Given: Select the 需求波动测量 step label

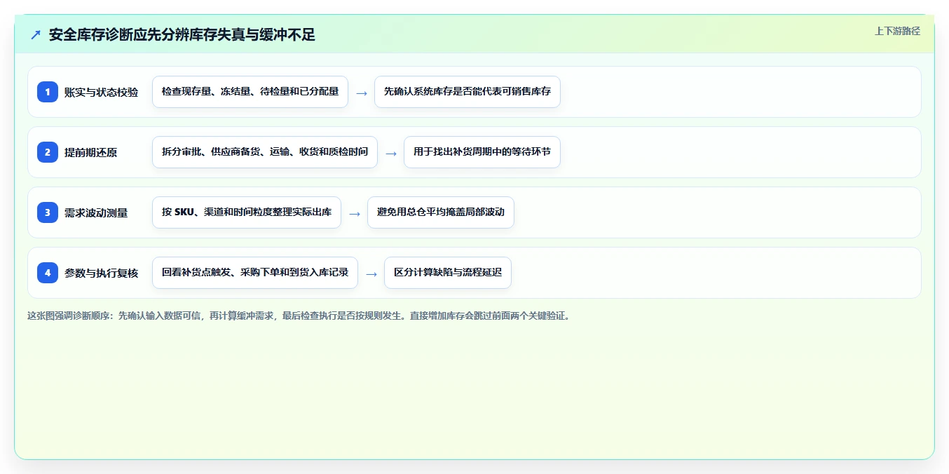Looking at the screenshot, I should [x=96, y=212].
